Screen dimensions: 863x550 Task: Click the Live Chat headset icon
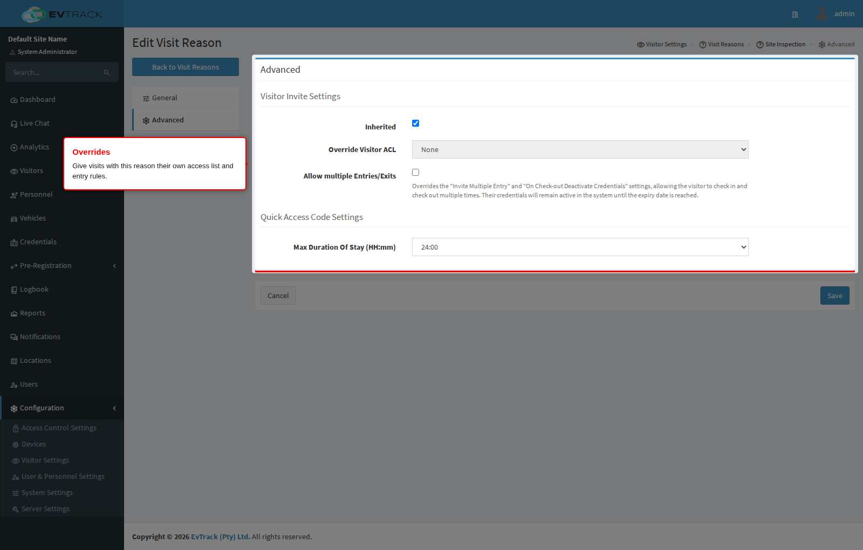(x=14, y=124)
